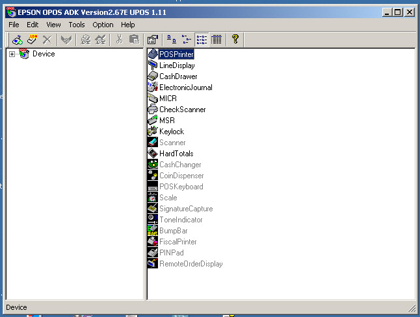This screenshot has width=420, height=317.
Task: Click the CashChanger list entry text
Action: 180,165
